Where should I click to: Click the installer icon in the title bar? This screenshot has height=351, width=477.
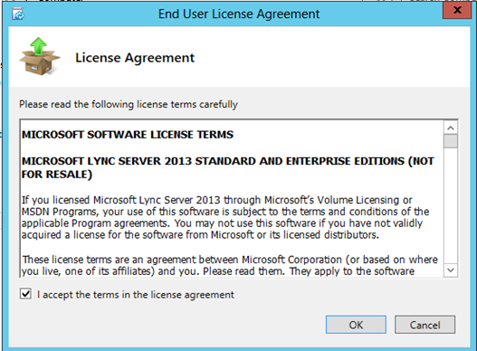click(x=17, y=14)
